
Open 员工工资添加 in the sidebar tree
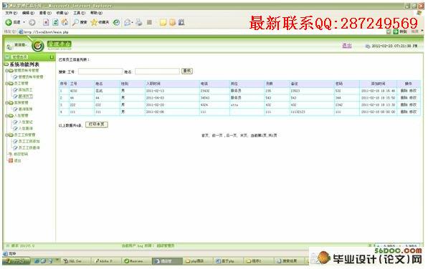click(29, 142)
